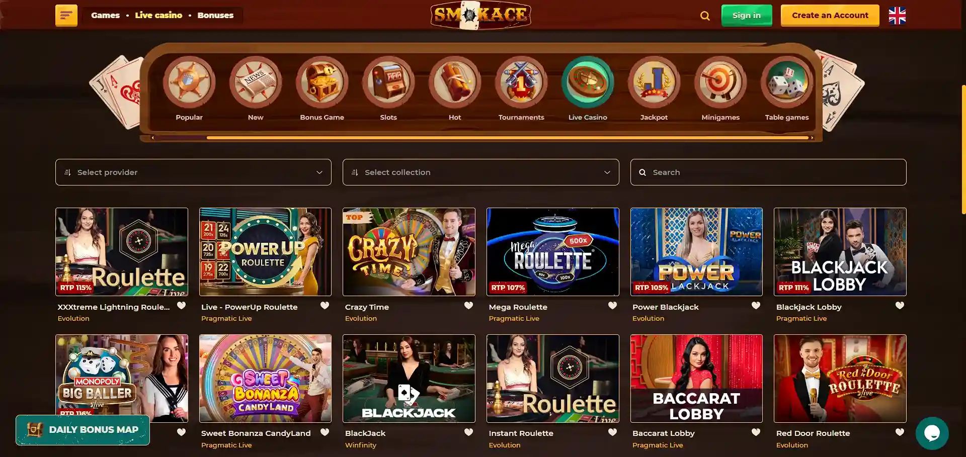This screenshot has width=966, height=457.
Task: Expand the Select collection dropdown
Action: coord(480,172)
